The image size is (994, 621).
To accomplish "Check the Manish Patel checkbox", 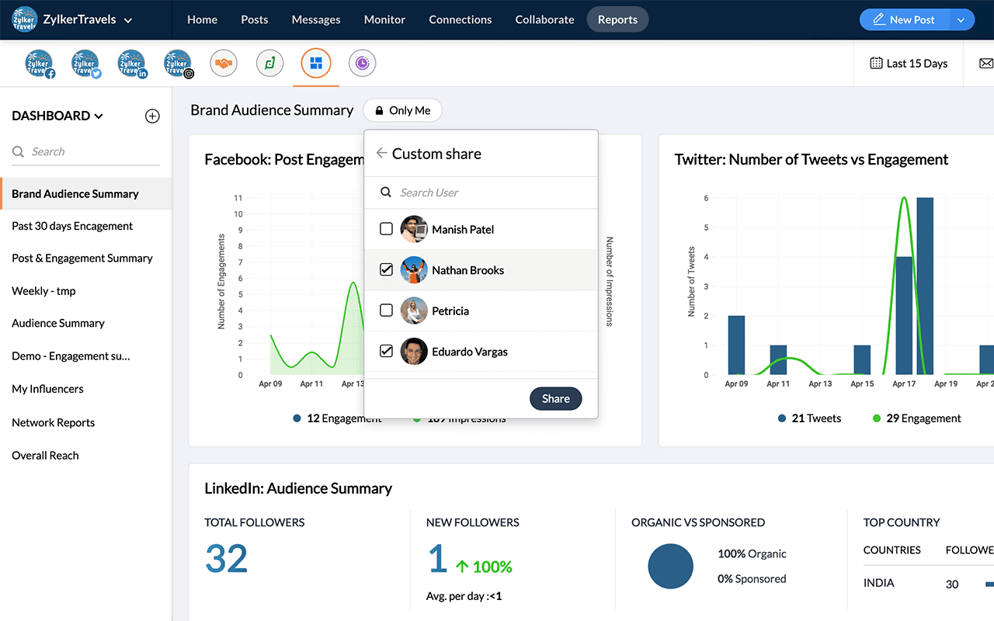I will click(386, 229).
